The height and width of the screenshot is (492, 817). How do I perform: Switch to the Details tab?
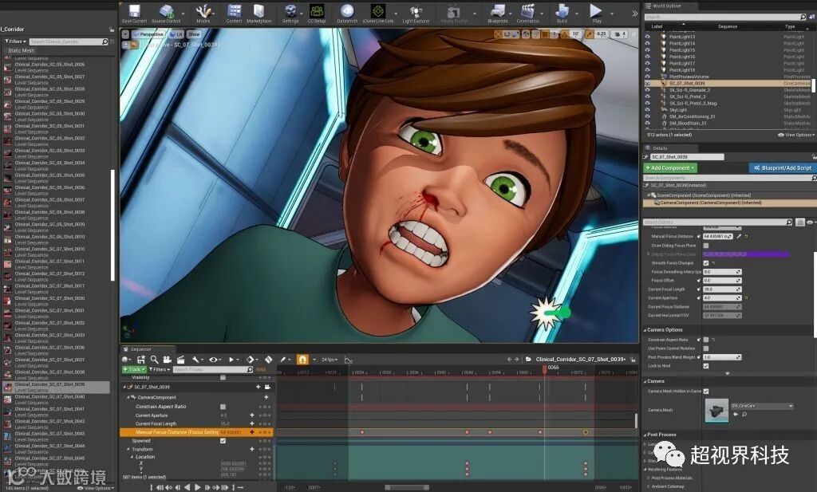pos(659,148)
